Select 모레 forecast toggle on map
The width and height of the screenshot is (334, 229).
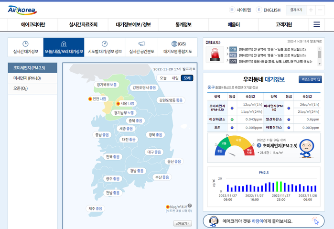pyautogui.click(x=187, y=77)
